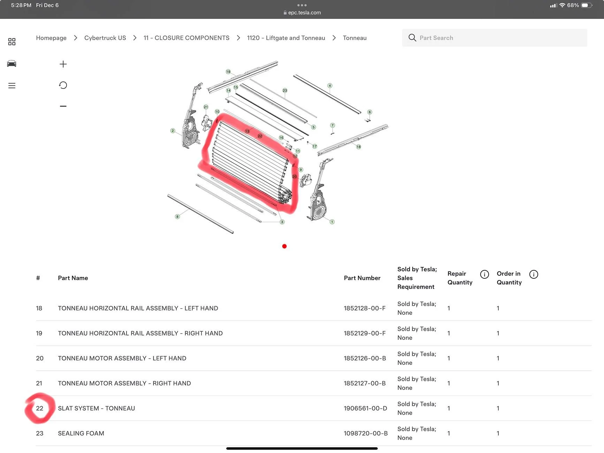The width and height of the screenshot is (604, 453).
Task: Select diagram callout number 21
Action: (206, 107)
